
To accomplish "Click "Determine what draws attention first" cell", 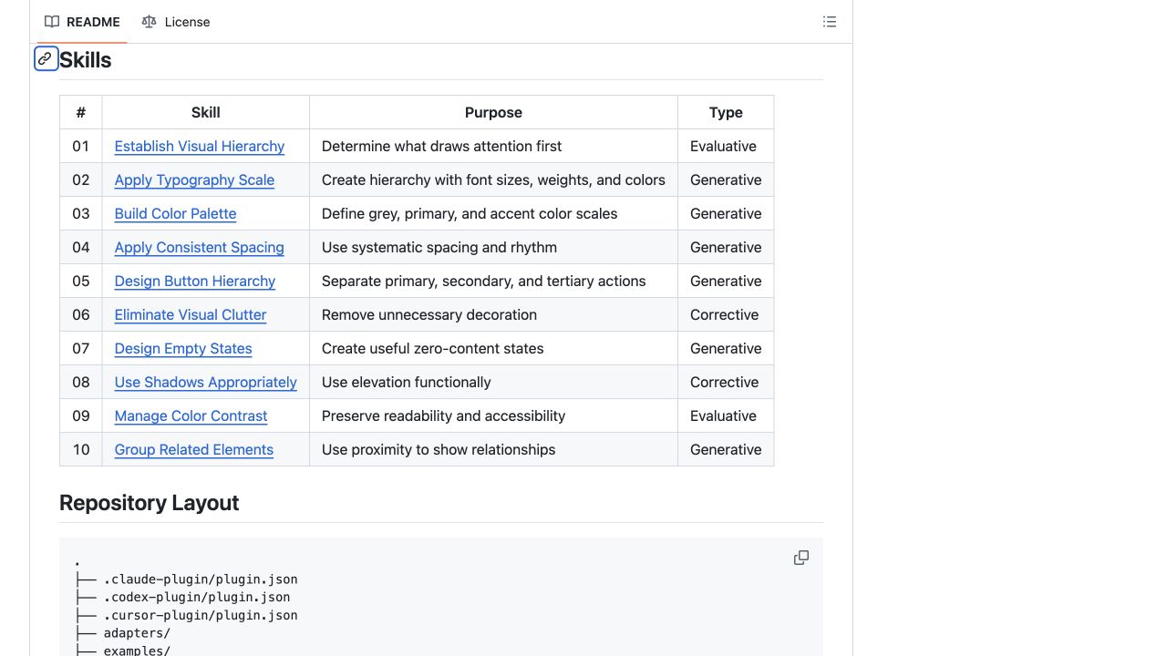I will point(493,147).
